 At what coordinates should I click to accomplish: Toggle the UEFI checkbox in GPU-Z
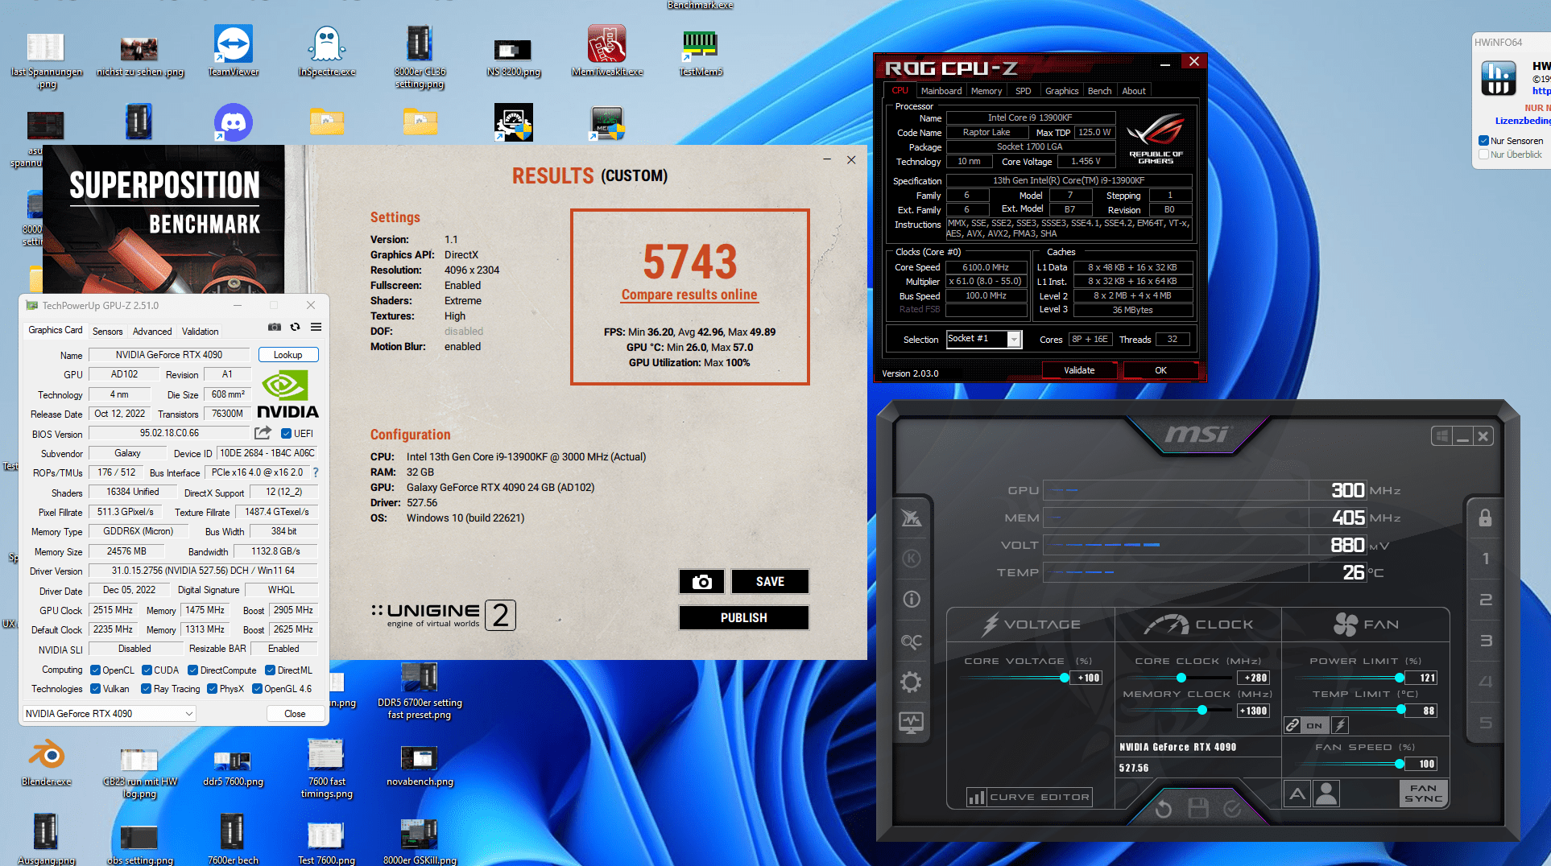(x=286, y=433)
